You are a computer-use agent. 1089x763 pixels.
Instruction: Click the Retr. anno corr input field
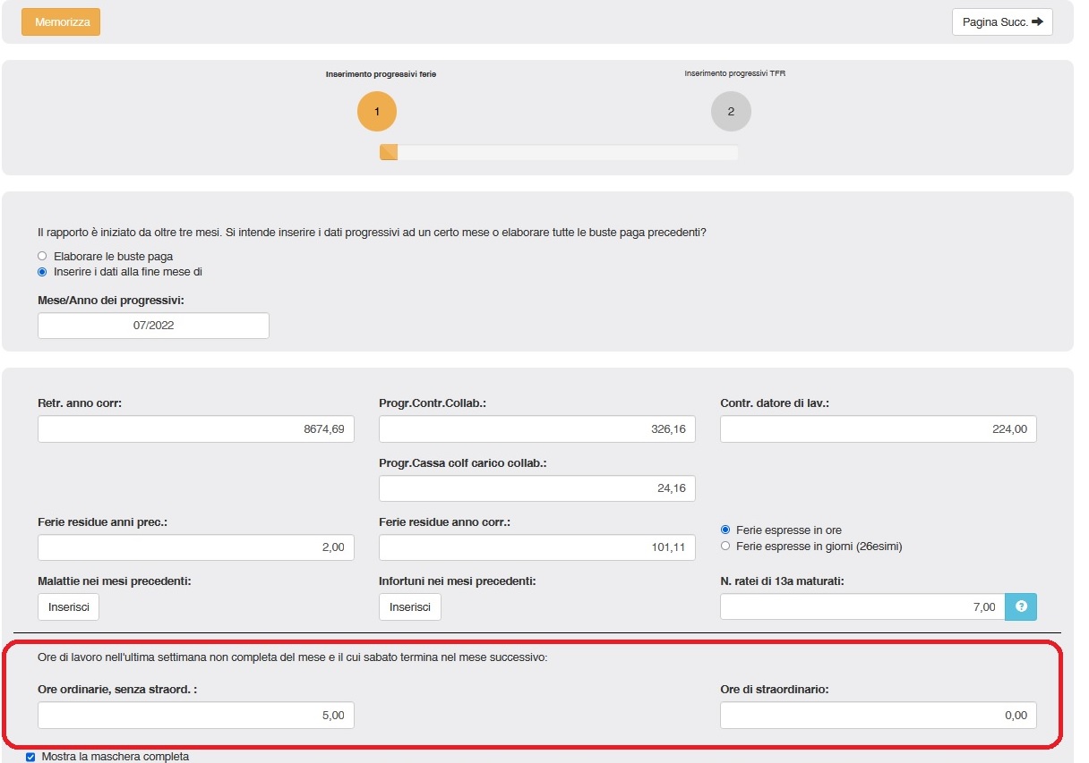click(x=196, y=429)
